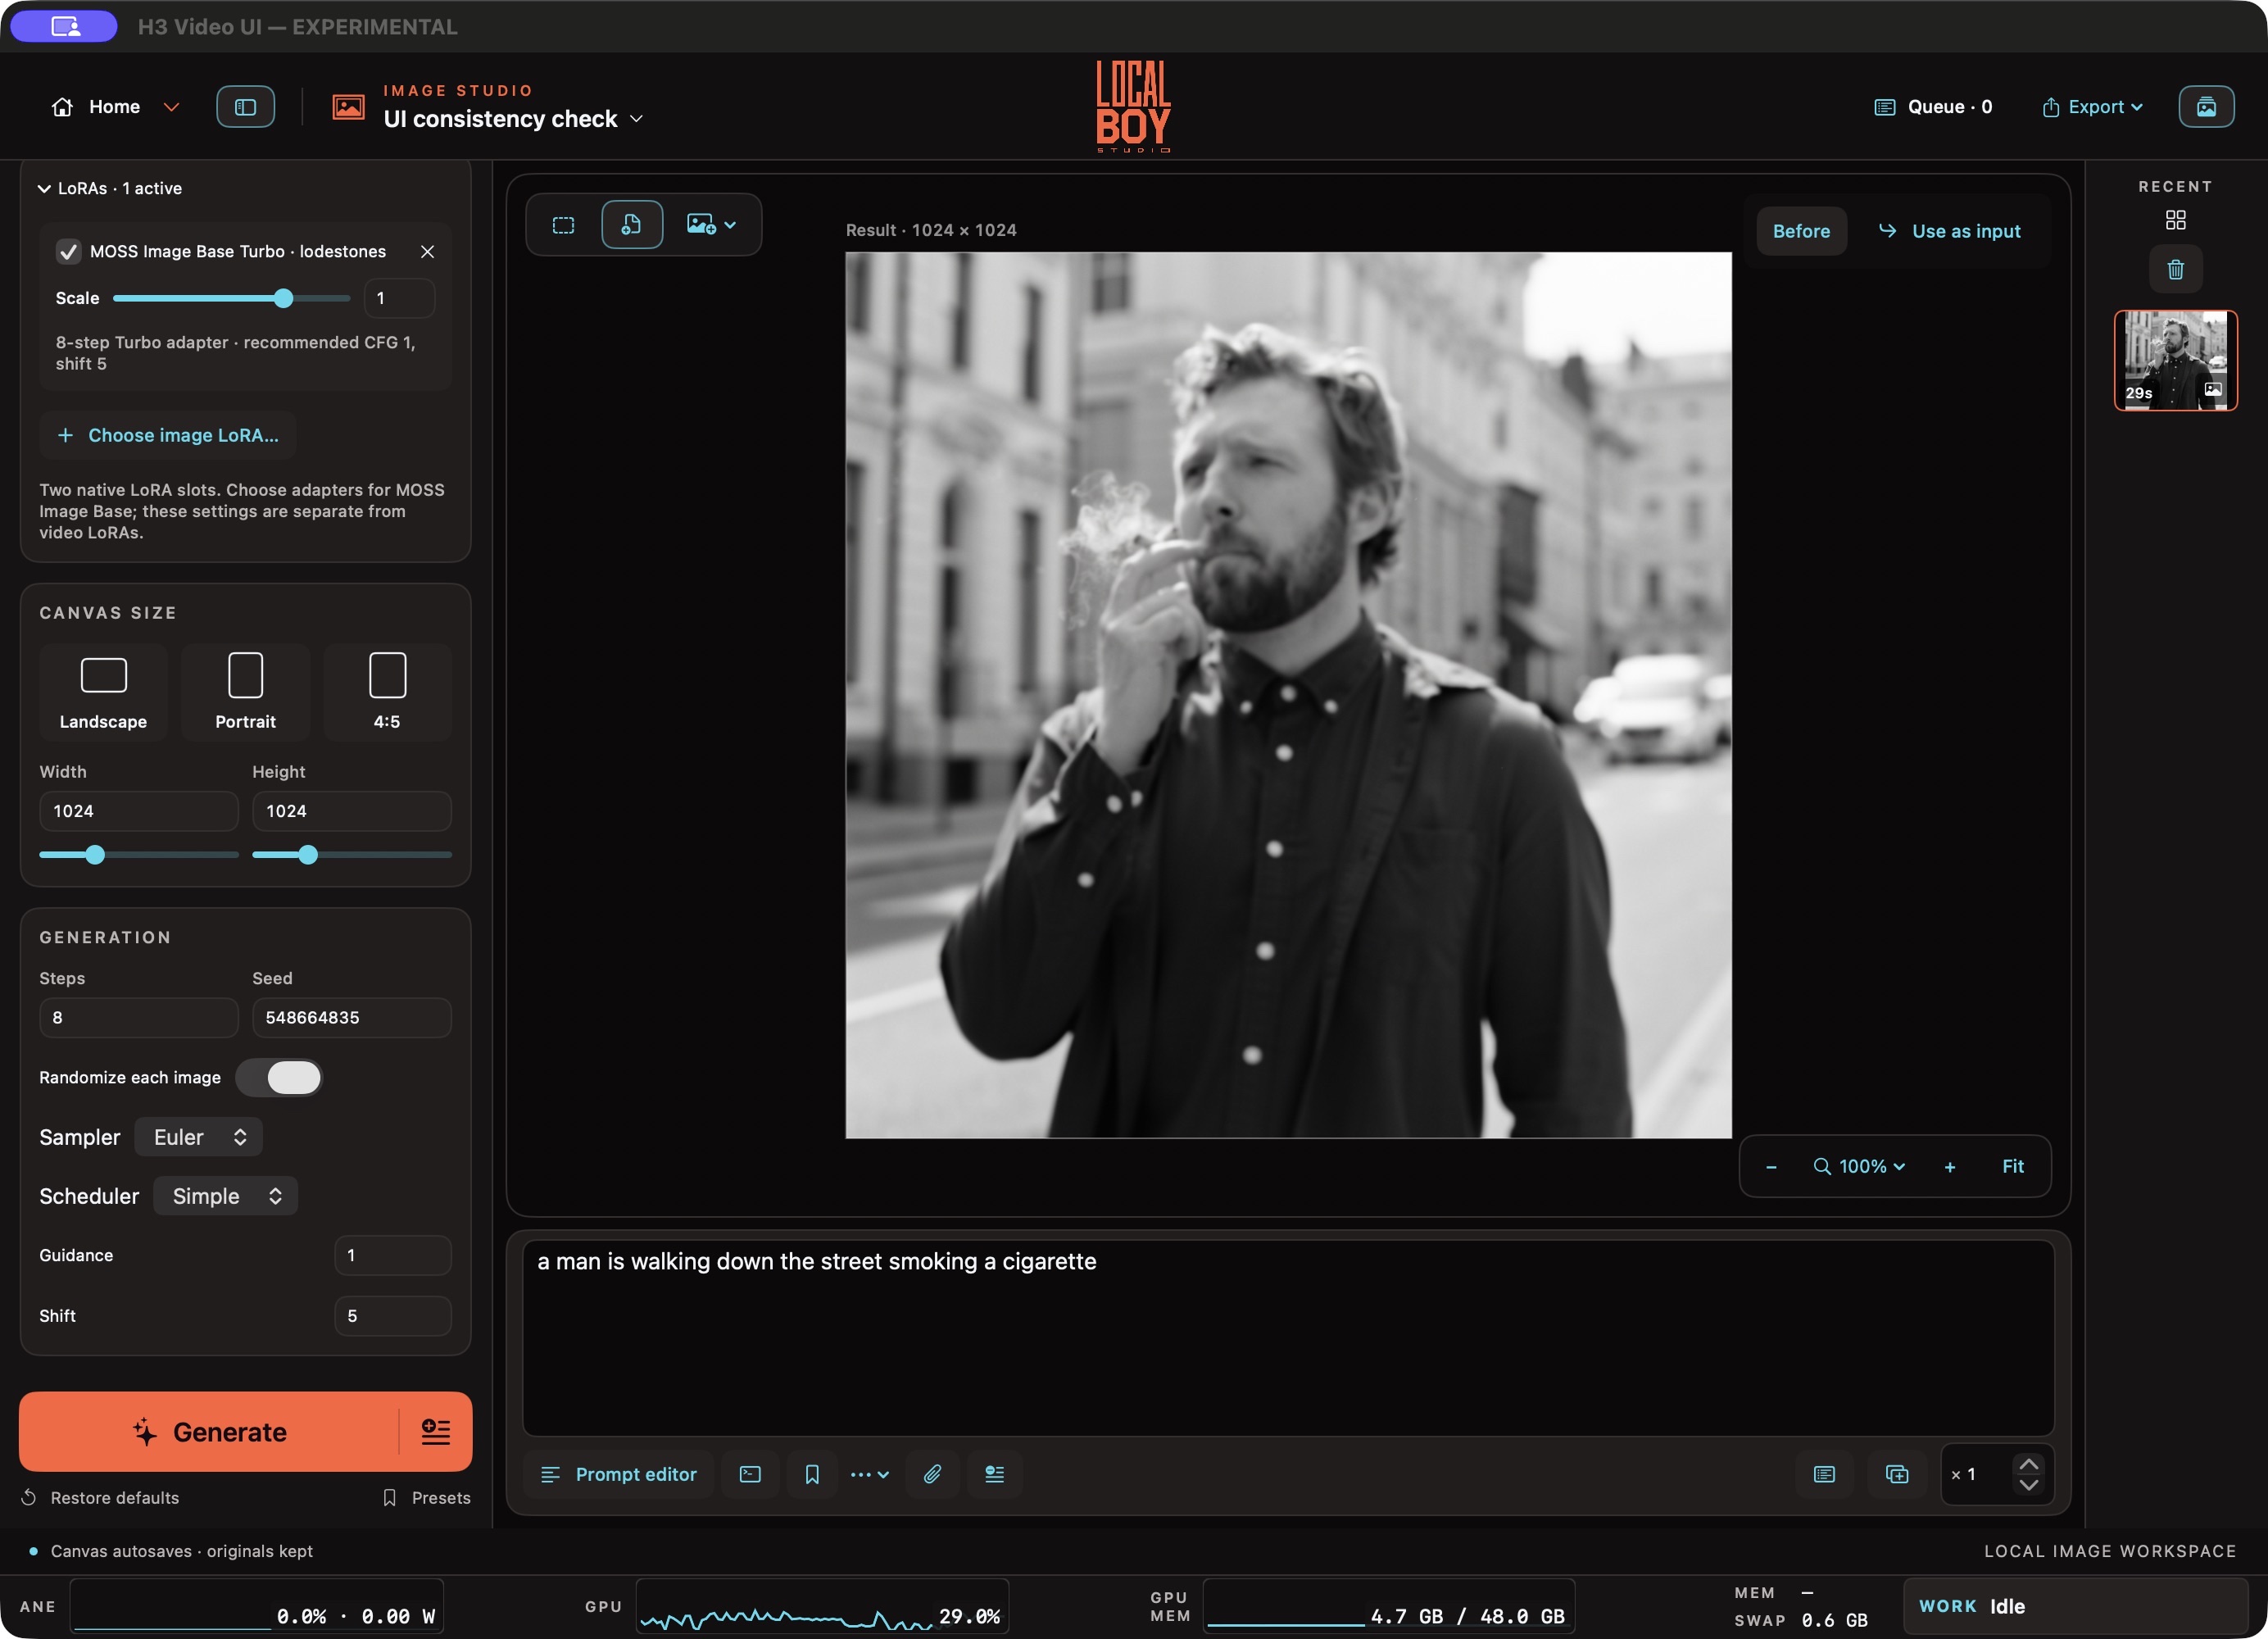Viewport: 2268px width, 1639px height.
Task: Click Use as input
Action: pyautogui.click(x=1949, y=231)
